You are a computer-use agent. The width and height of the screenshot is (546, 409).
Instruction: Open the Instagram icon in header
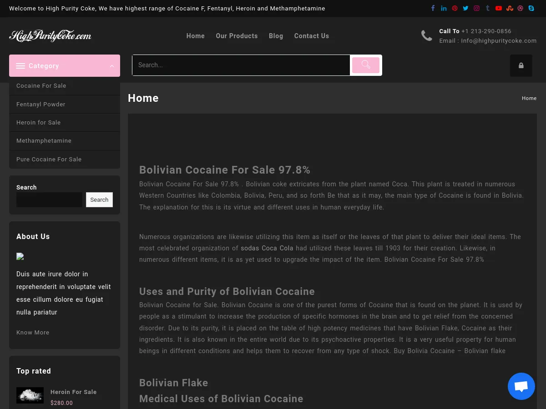coord(476,8)
